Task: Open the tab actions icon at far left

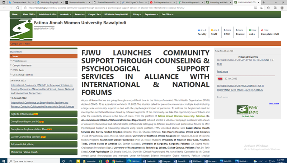Action: pos(4,3)
